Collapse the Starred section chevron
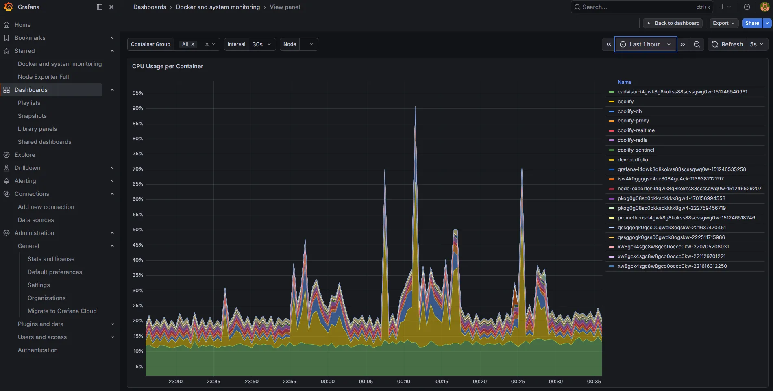The width and height of the screenshot is (773, 391). click(112, 51)
